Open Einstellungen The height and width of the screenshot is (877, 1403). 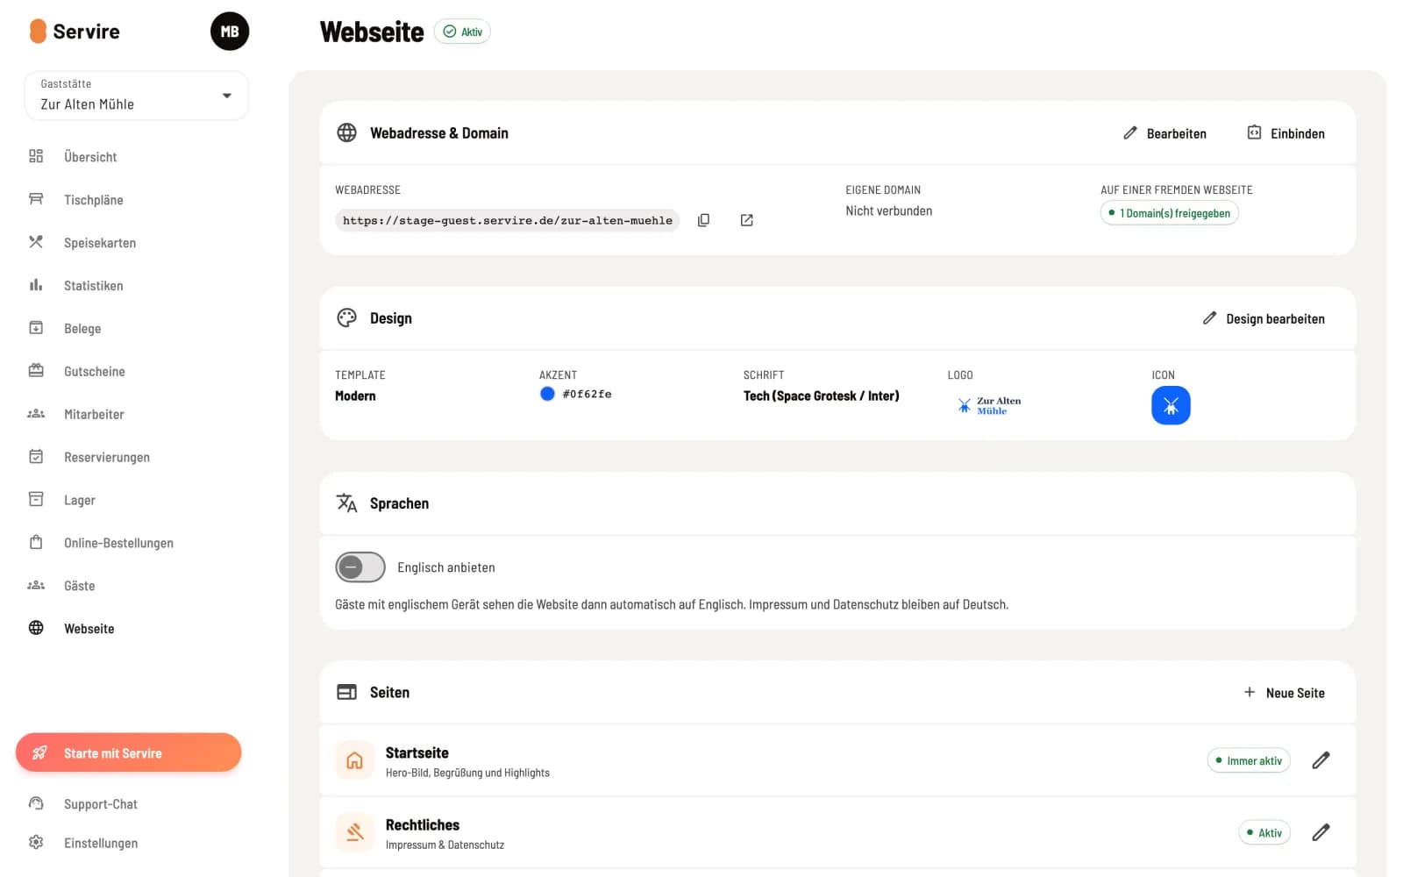(x=100, y=843)
